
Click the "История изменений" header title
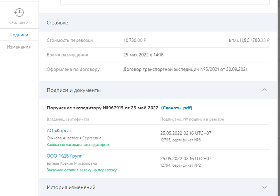pos(71,187)
